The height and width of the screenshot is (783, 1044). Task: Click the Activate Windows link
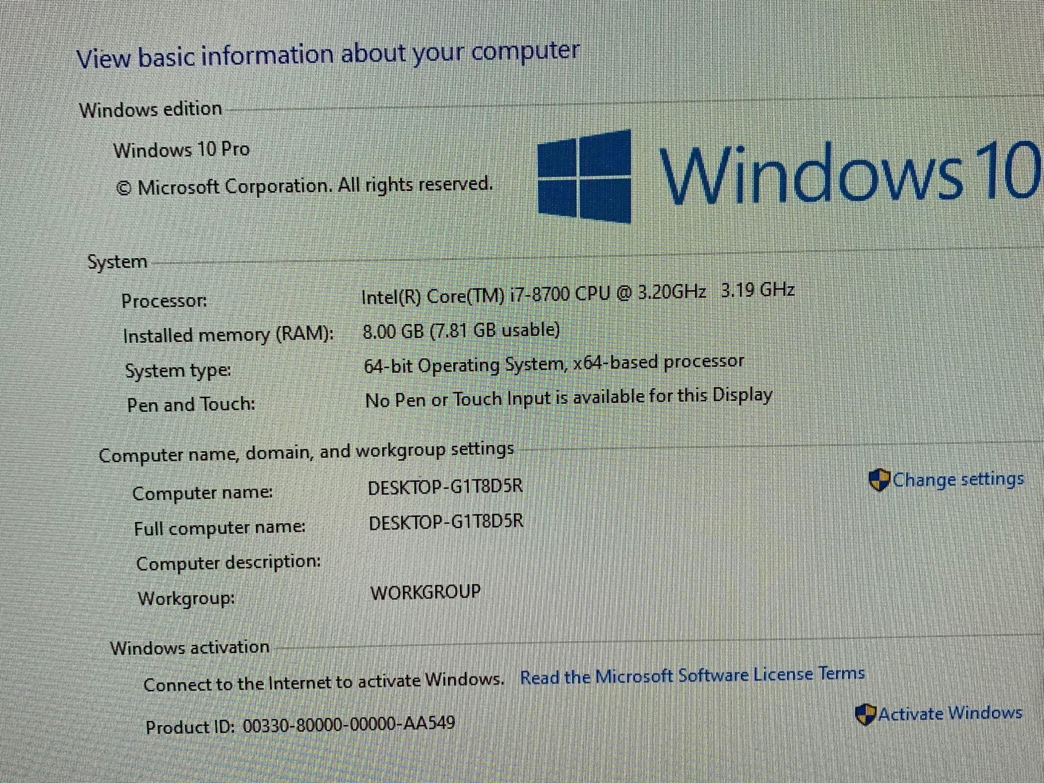click(x=950, y=713)
